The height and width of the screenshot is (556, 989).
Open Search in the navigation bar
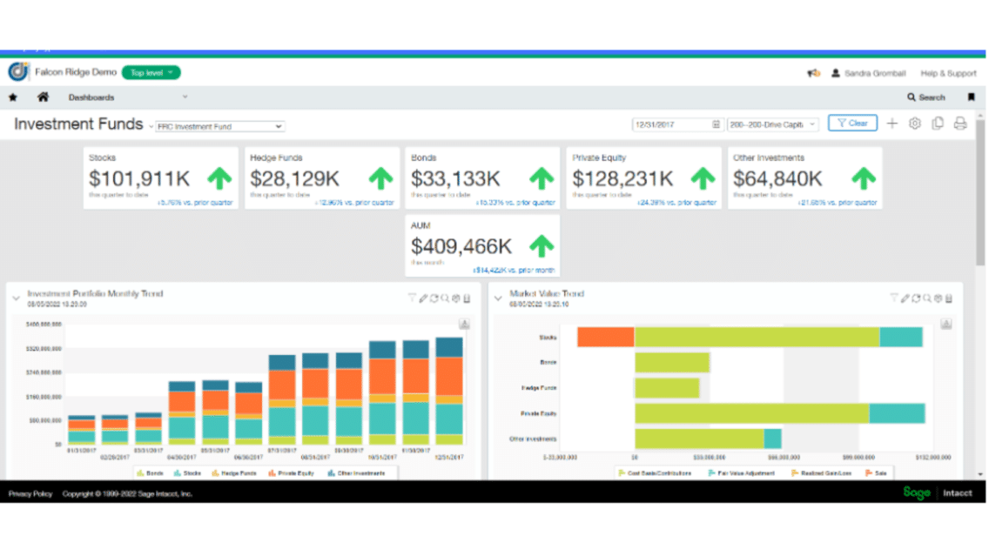pyautogui.click(x=926, y=97)
